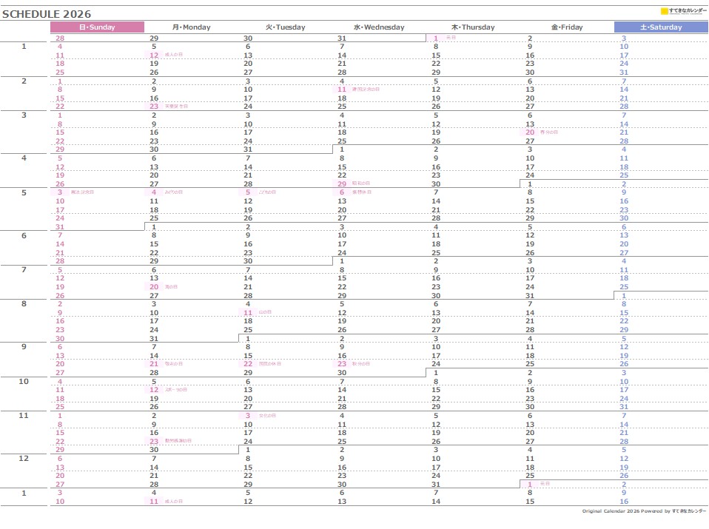Screen dimensions: 709x529
Task: Click the Friday column header
Action: point(567,27)
